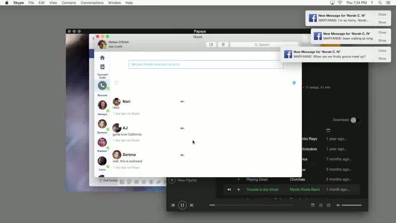396x223 pixels.
Task: Close the "I'm so horny" notification
Action: (x=382, y=14)
